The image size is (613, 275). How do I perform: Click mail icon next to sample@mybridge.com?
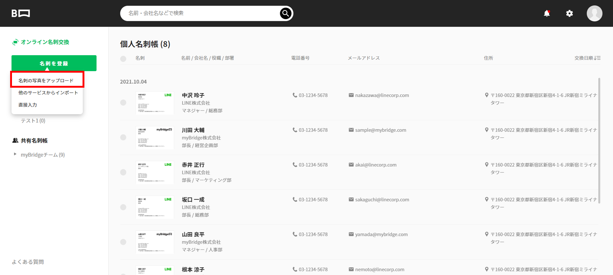351,130
